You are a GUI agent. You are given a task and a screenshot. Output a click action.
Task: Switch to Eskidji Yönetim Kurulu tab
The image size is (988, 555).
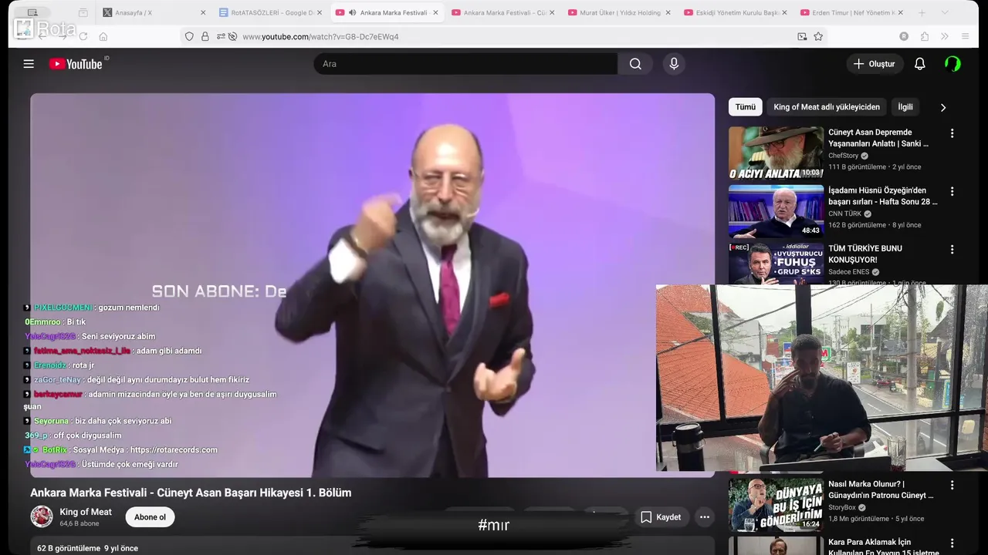pos(736,12)
